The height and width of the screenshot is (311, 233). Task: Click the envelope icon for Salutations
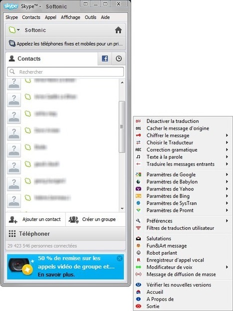[138, 239]
